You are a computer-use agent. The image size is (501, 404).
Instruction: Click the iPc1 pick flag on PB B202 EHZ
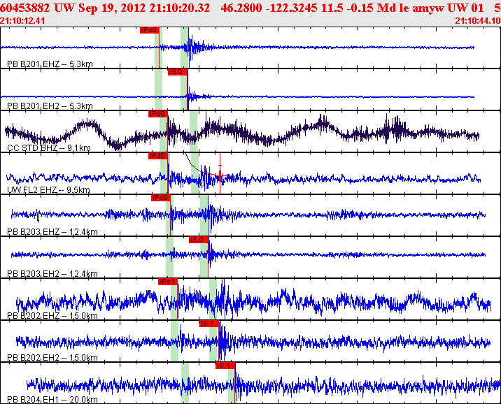tap(168, 282)
